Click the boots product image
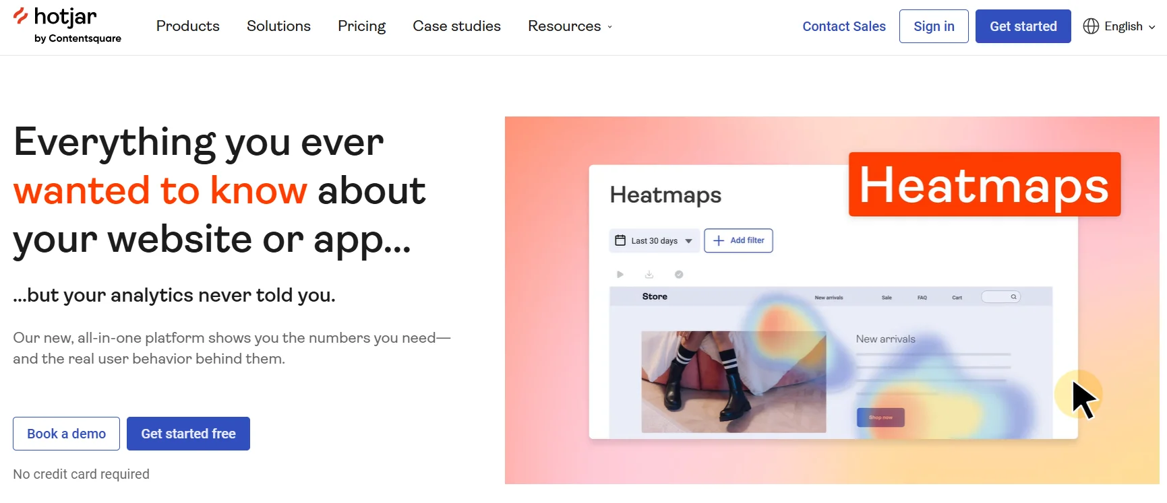Screen dimensions: 1167x503 pyautogui.click(x=734, y=382)
